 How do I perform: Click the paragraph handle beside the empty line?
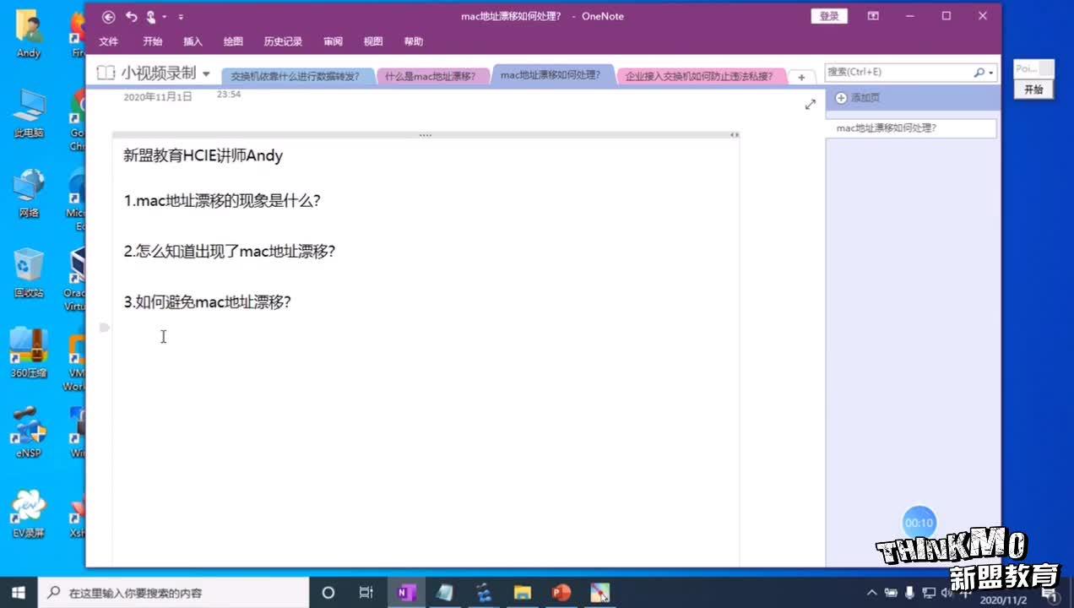click(105, 327)
